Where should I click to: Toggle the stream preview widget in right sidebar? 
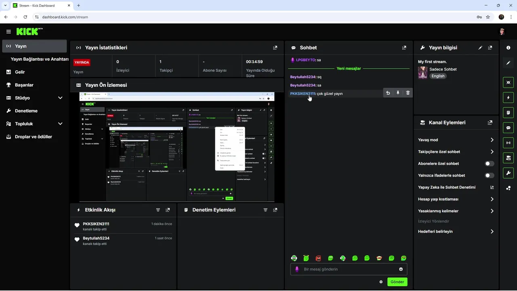[509, 82]
